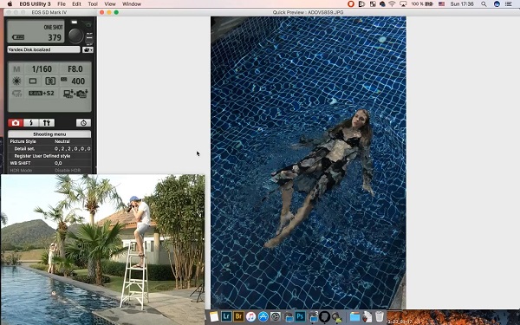Click the battery level indicator
Image resolution: width=520 pixels, height=325 pixels.
coord(18,37)
